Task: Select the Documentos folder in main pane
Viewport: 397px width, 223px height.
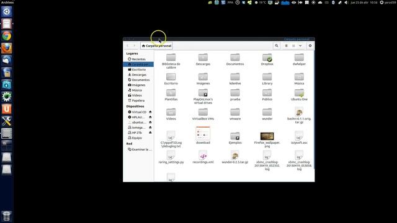Action: (235, 59)
